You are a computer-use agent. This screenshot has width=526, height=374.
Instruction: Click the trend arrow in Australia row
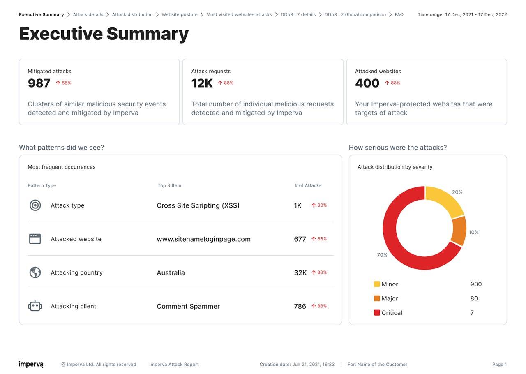[x=314, y=272]
